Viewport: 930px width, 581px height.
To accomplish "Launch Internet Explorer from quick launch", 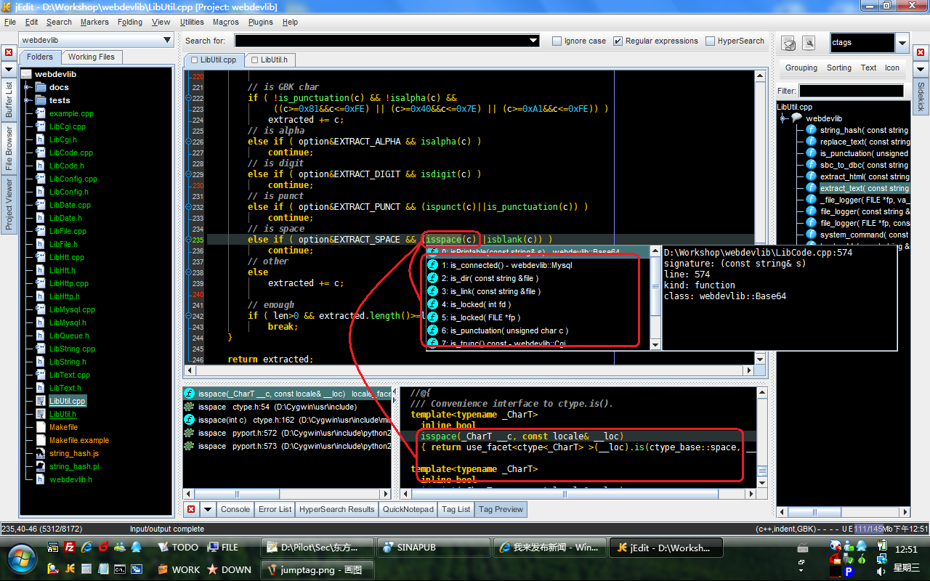I will [87, 547].
